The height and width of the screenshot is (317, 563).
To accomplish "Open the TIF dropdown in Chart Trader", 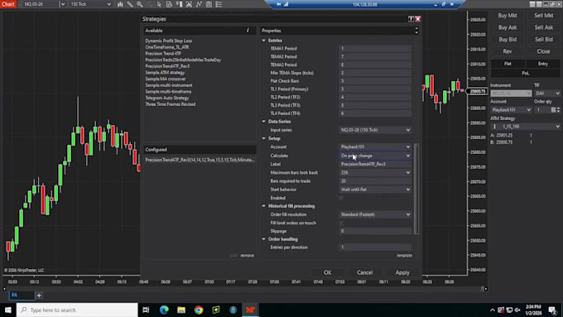I will point(547,94).
